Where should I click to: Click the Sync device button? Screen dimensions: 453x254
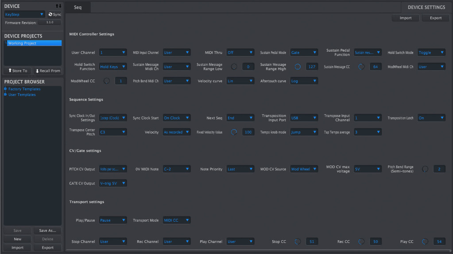[54, 15]
